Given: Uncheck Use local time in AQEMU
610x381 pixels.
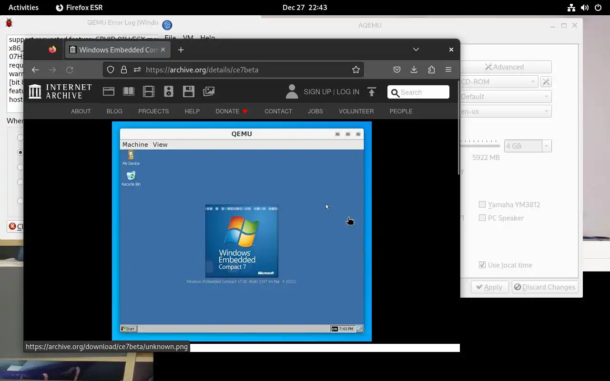Looking at the screenshot, I should click(x=482, y=265).
